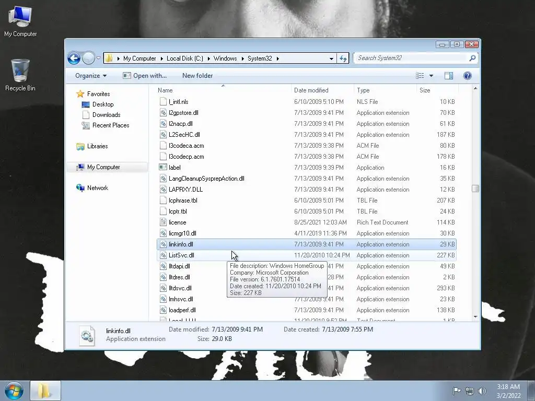Image resolution: width=535 pixels, height=401 pixels.
Task: Open the view options dropdown arrow
Action: point(431,76)
